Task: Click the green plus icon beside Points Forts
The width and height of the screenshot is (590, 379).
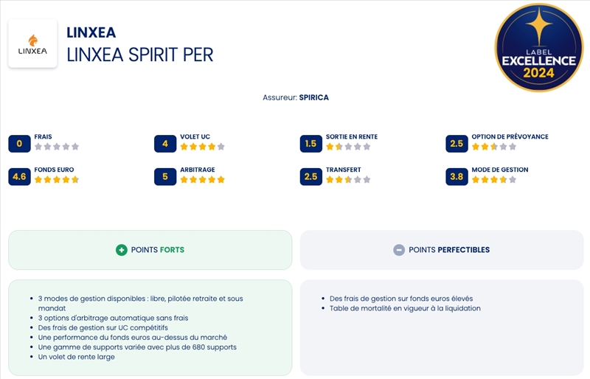Action: pyautogui.click(x=122, y=250)
